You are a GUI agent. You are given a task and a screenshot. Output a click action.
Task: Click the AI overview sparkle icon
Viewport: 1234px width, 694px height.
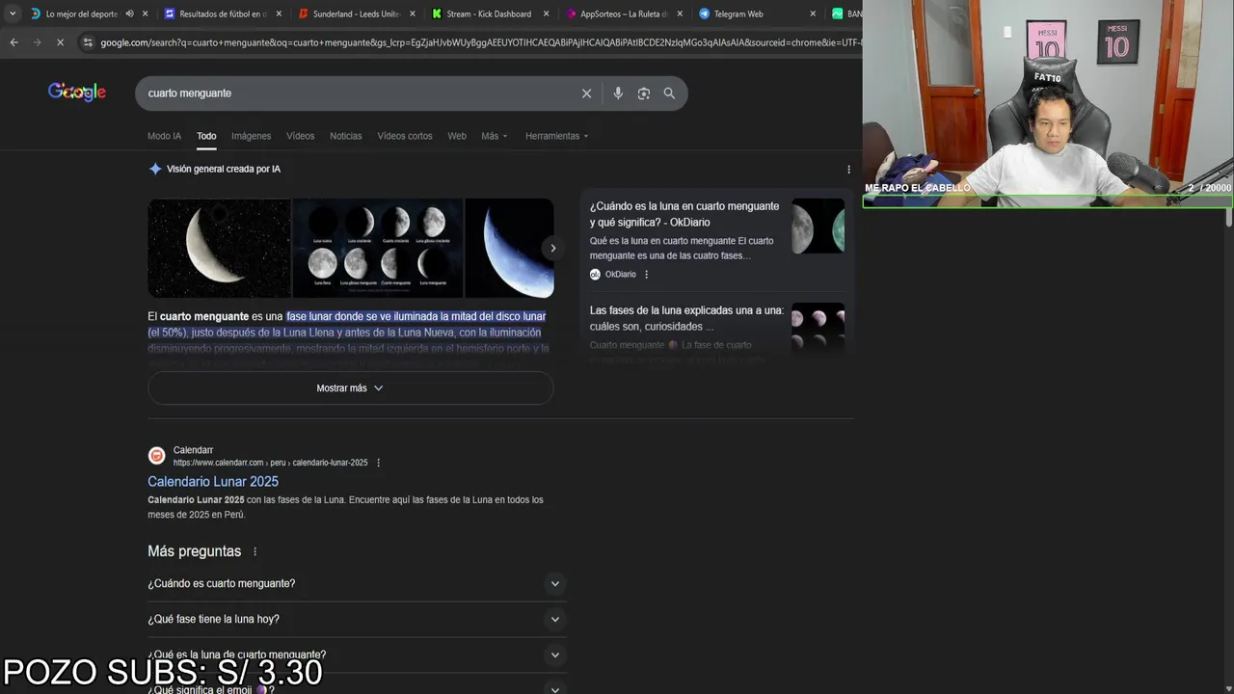tap(155, 169)
